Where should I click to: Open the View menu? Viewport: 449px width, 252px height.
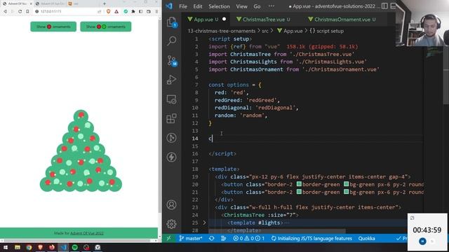pyautogui.click(x=241, y=6)
